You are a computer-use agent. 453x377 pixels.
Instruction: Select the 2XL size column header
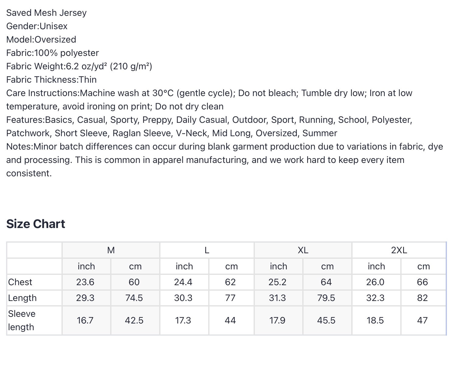click(x=399, y=250)
